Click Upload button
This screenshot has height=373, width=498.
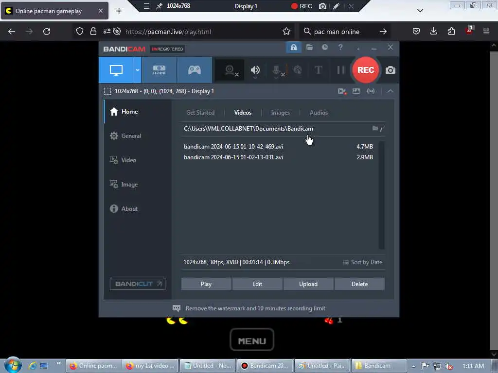point(308,284)
